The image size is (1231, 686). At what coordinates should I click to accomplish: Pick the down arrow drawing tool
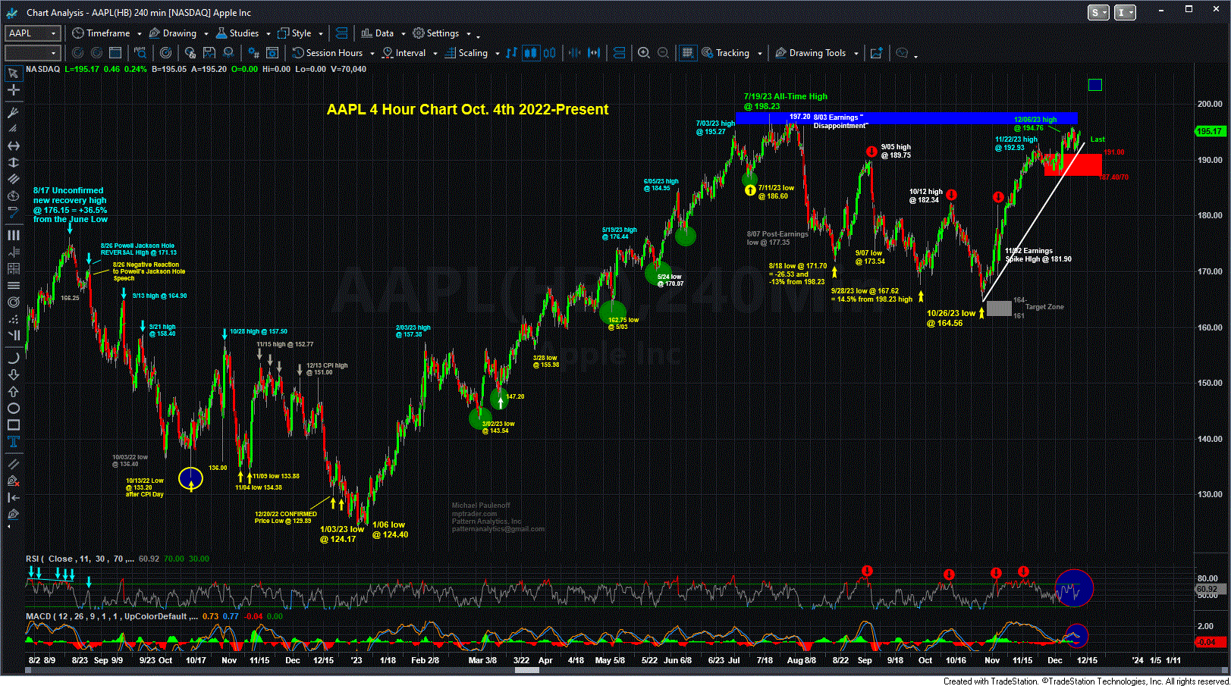13,374
